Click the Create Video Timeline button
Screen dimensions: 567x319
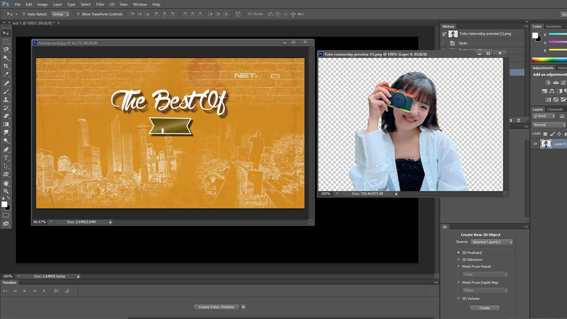216,307
